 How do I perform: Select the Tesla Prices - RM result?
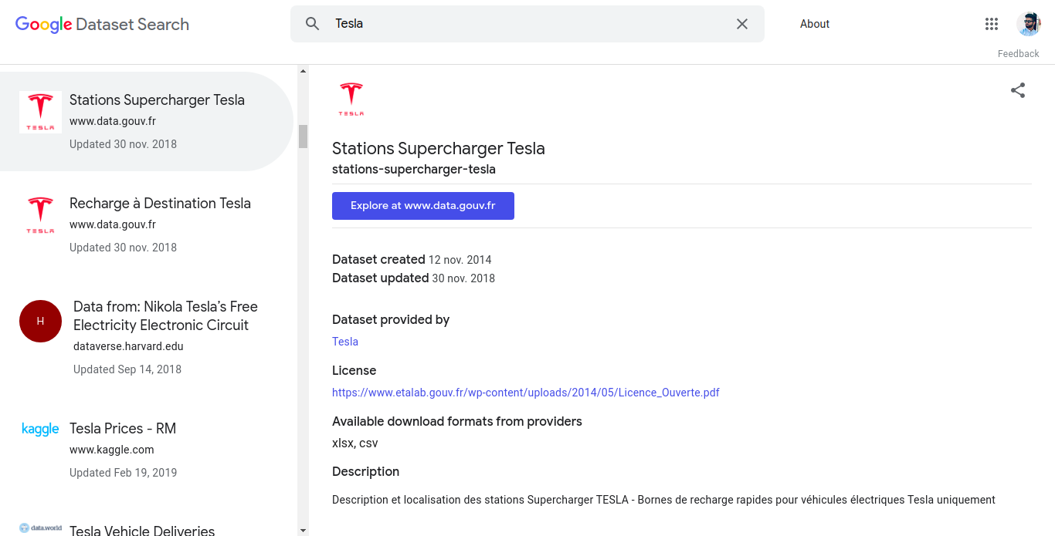coord(147,450)
